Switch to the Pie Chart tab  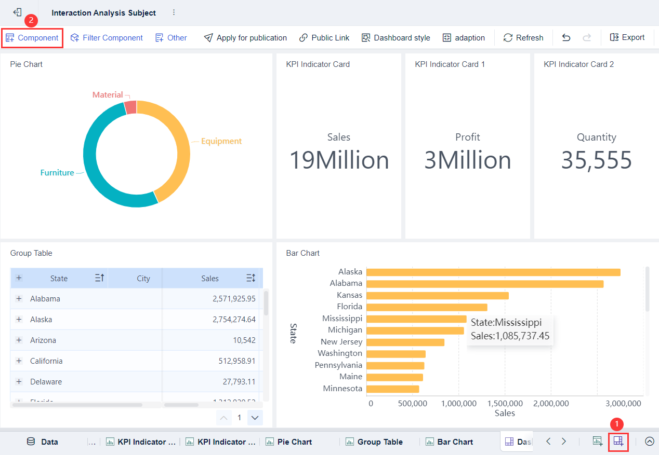tap(289, 442)
